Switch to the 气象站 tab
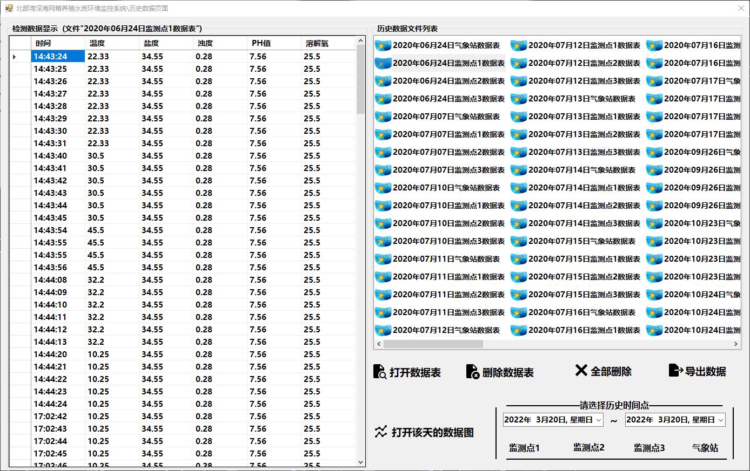This screenshot has width=750, height=471. [x=705, y=448]
